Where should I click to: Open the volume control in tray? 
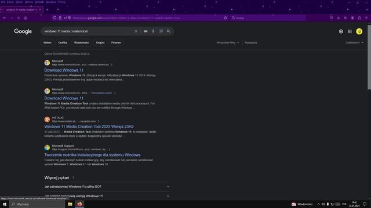pos(323,204)
